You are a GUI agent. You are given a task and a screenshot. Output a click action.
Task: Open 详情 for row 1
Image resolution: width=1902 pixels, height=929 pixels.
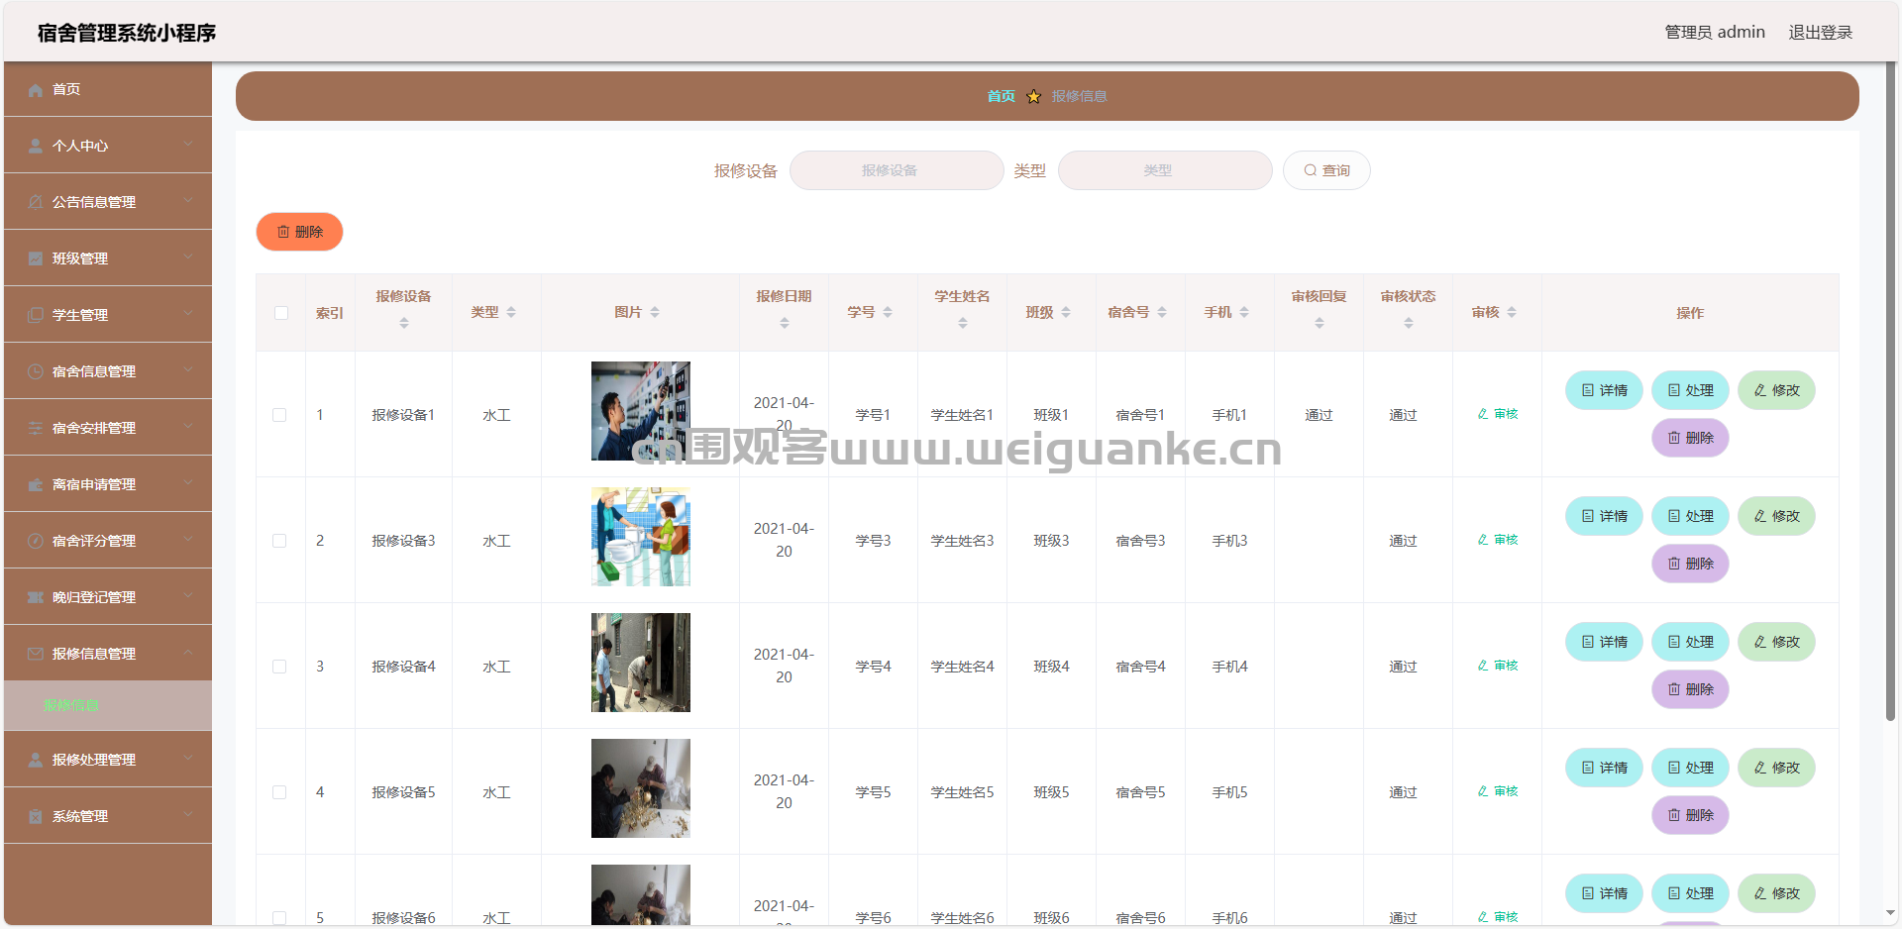click(x=1604, y=390)
